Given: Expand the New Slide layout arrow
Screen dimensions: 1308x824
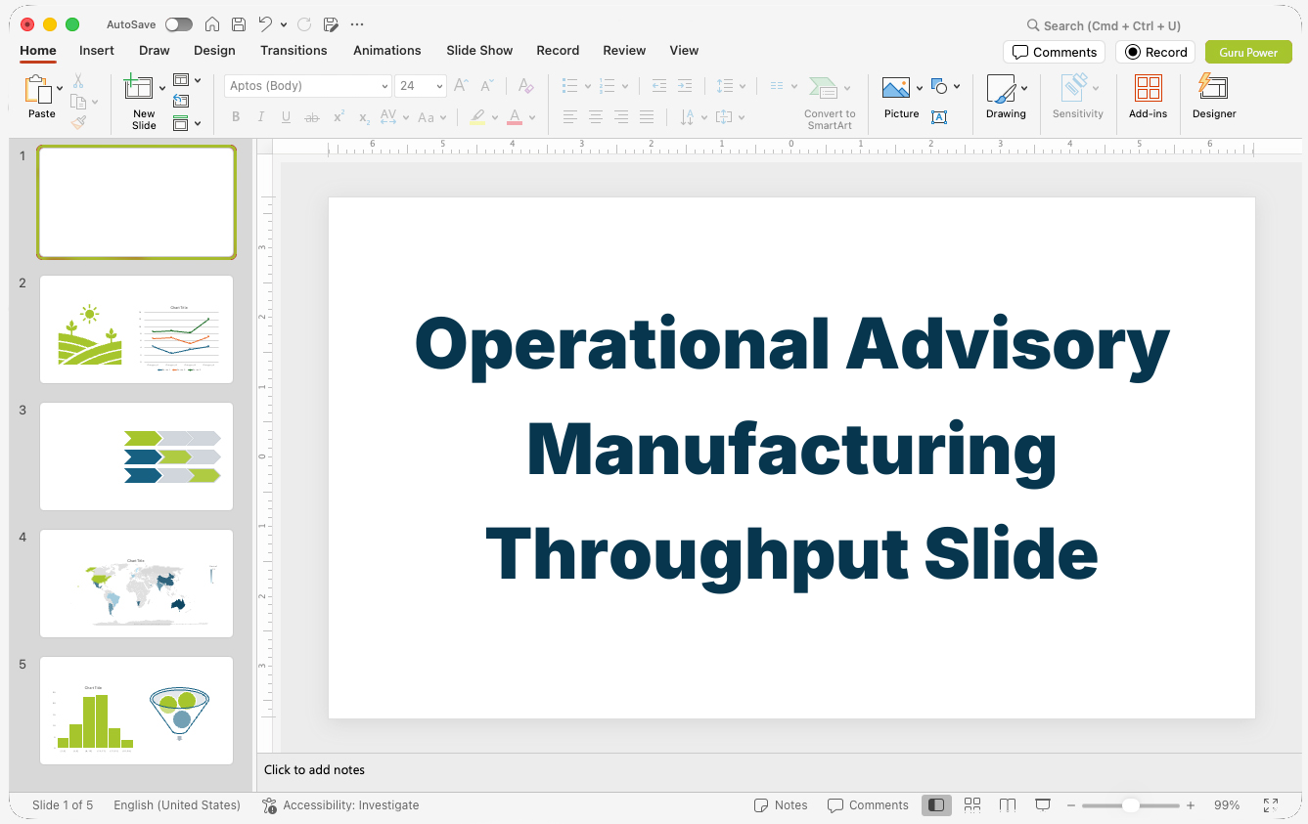Looking at the screenshot, I should (162, 88).
